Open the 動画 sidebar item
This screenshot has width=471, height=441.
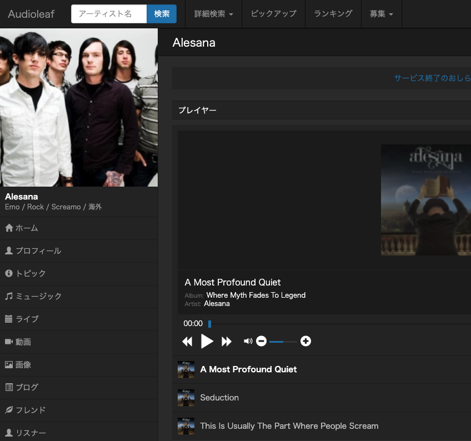point(79,342)
